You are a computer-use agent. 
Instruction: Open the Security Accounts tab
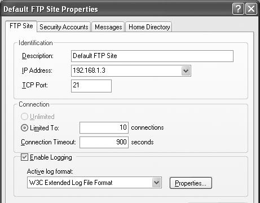tap(64, 27)
